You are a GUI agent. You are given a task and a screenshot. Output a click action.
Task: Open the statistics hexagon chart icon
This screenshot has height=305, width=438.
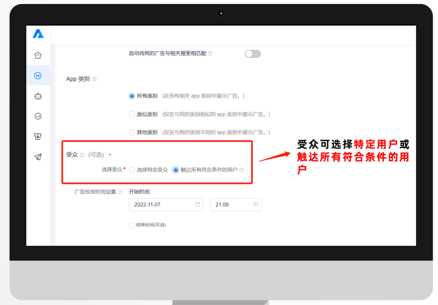[38, 116]
